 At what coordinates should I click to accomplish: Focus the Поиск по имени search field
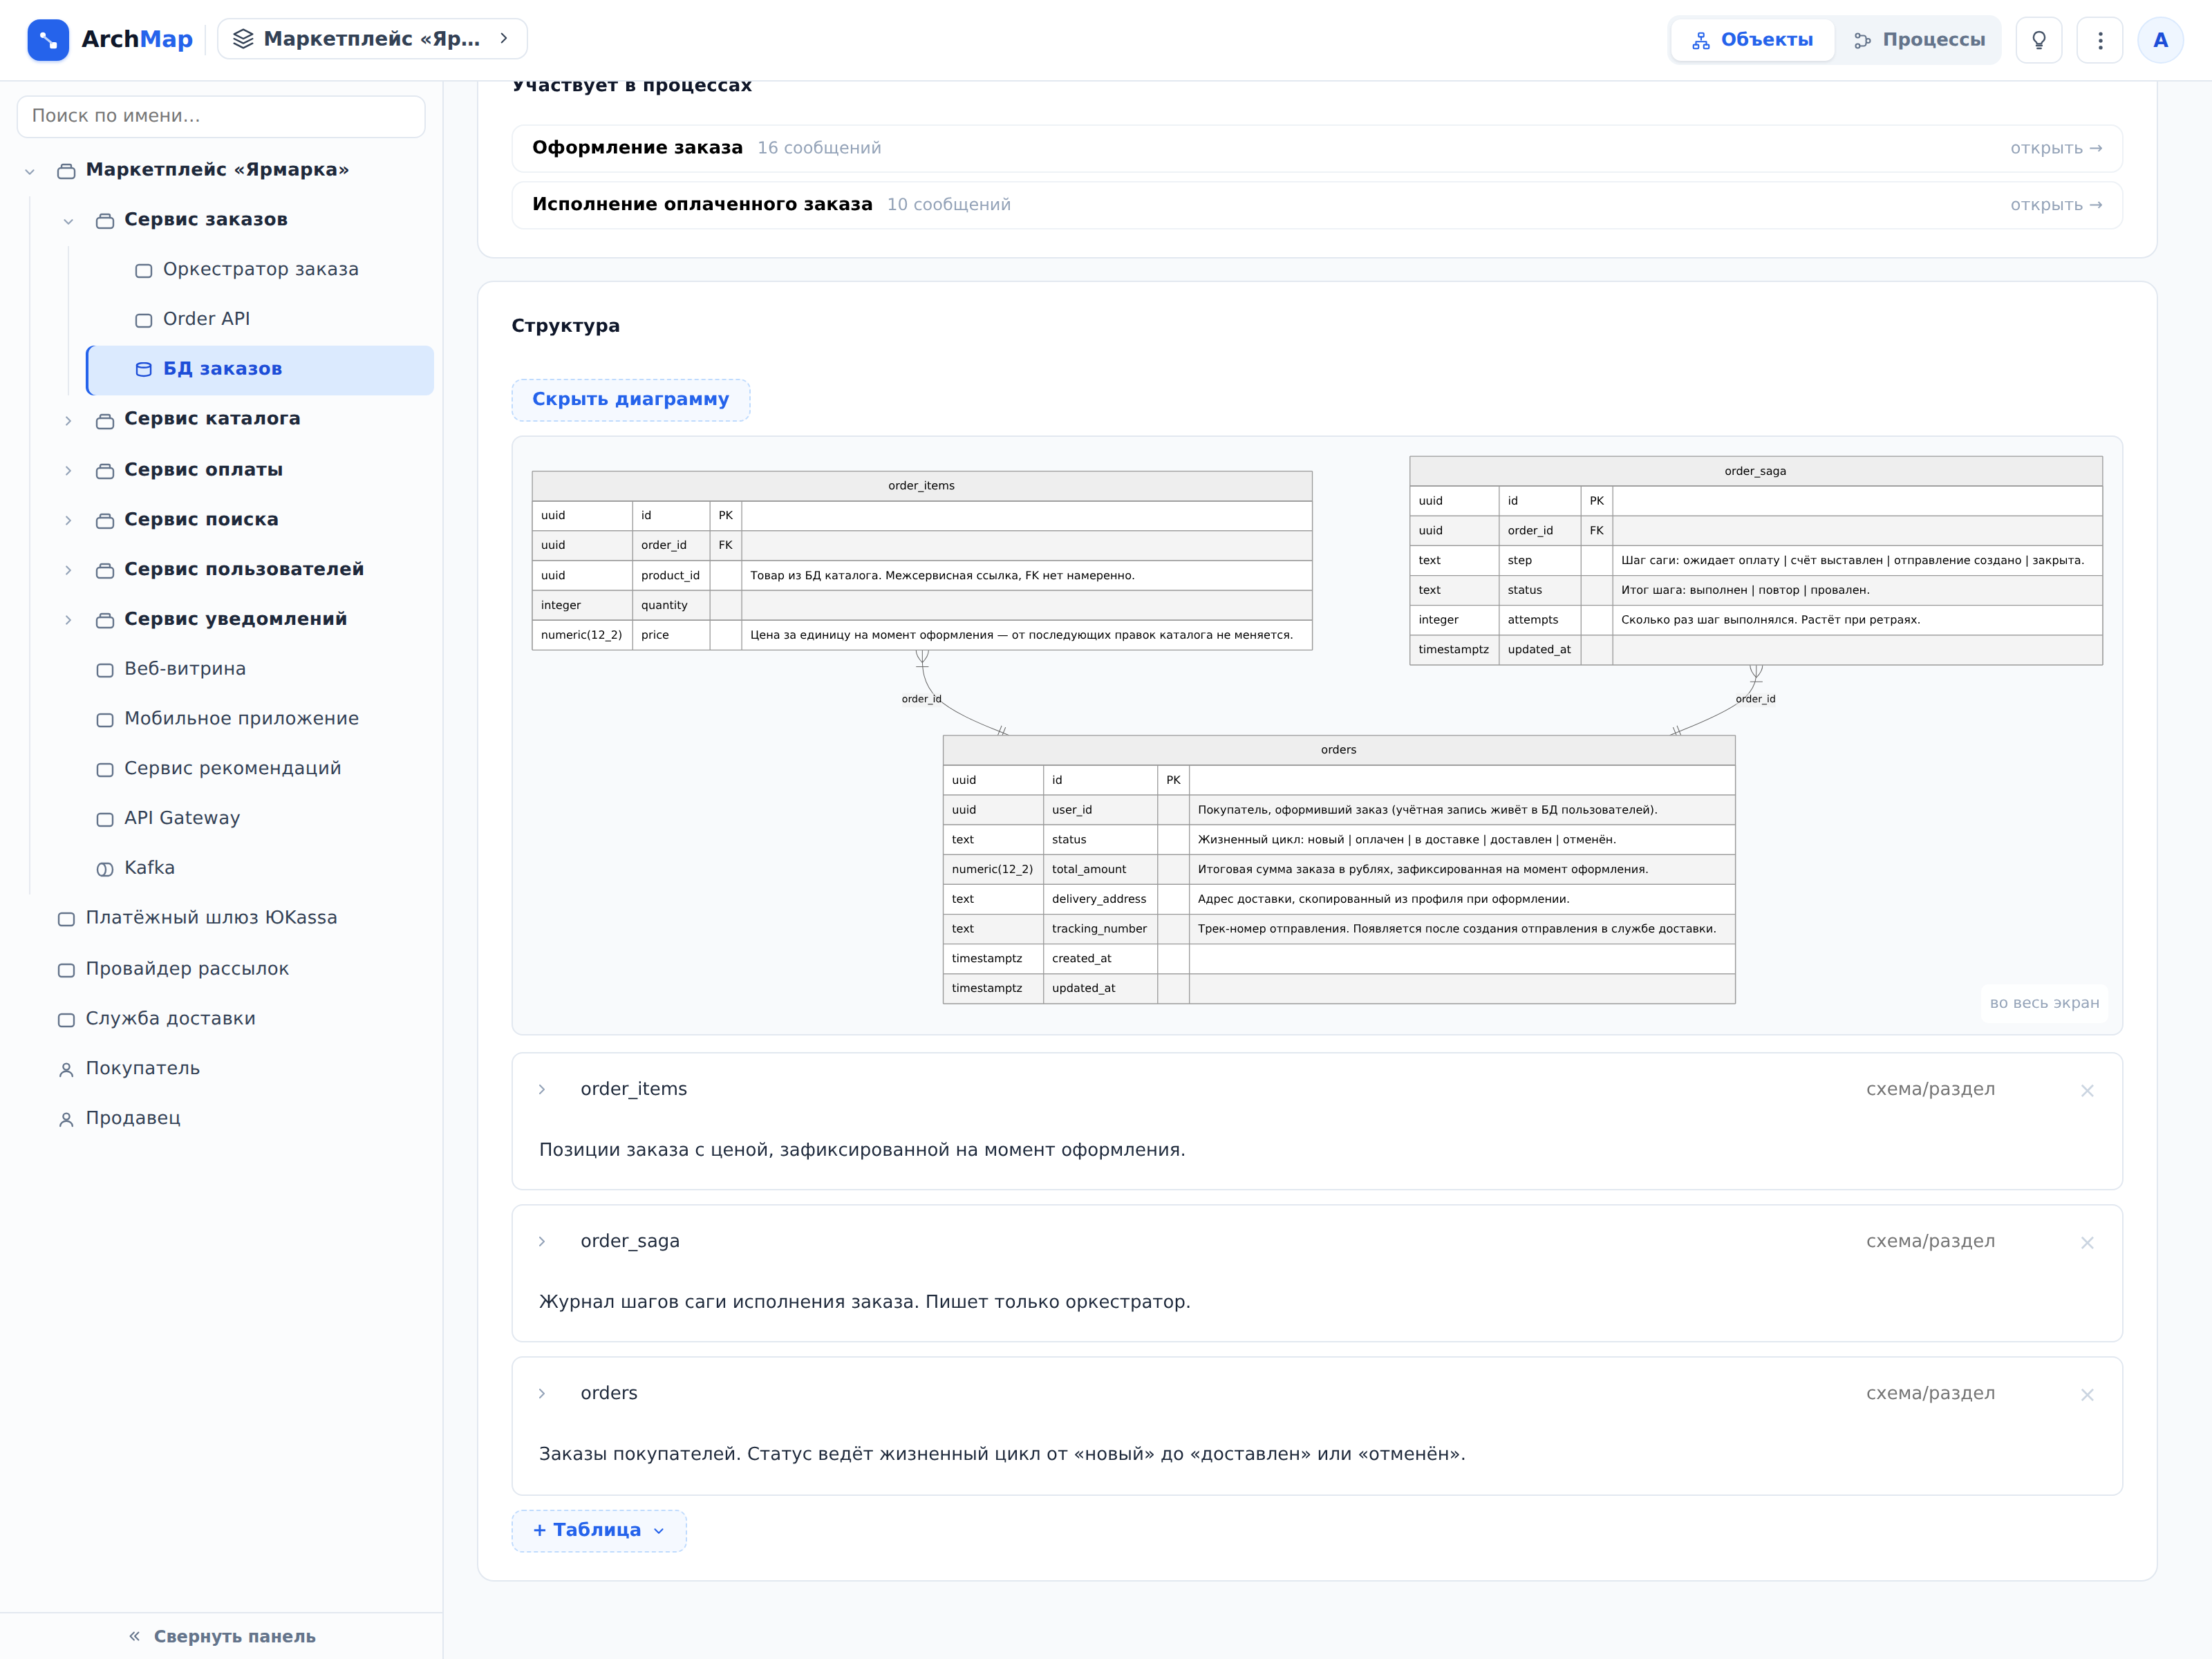coord(221,116)
